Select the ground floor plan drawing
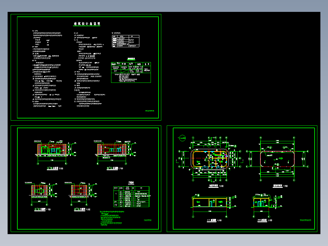328x246 pixels. pyautogui.click(x=211, y=159)
